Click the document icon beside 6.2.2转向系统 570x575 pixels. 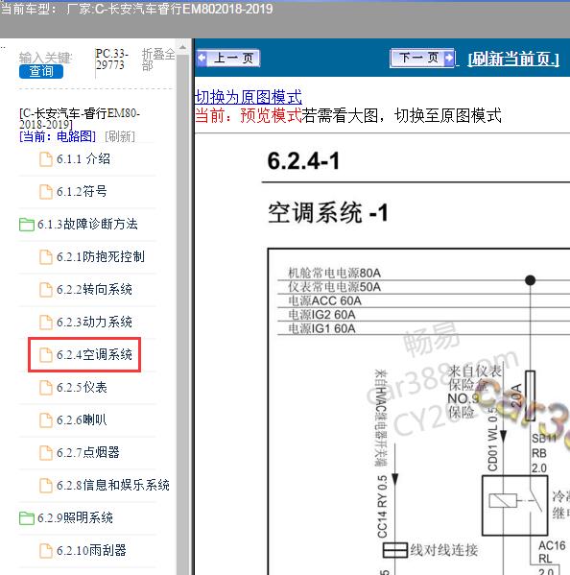46,289
